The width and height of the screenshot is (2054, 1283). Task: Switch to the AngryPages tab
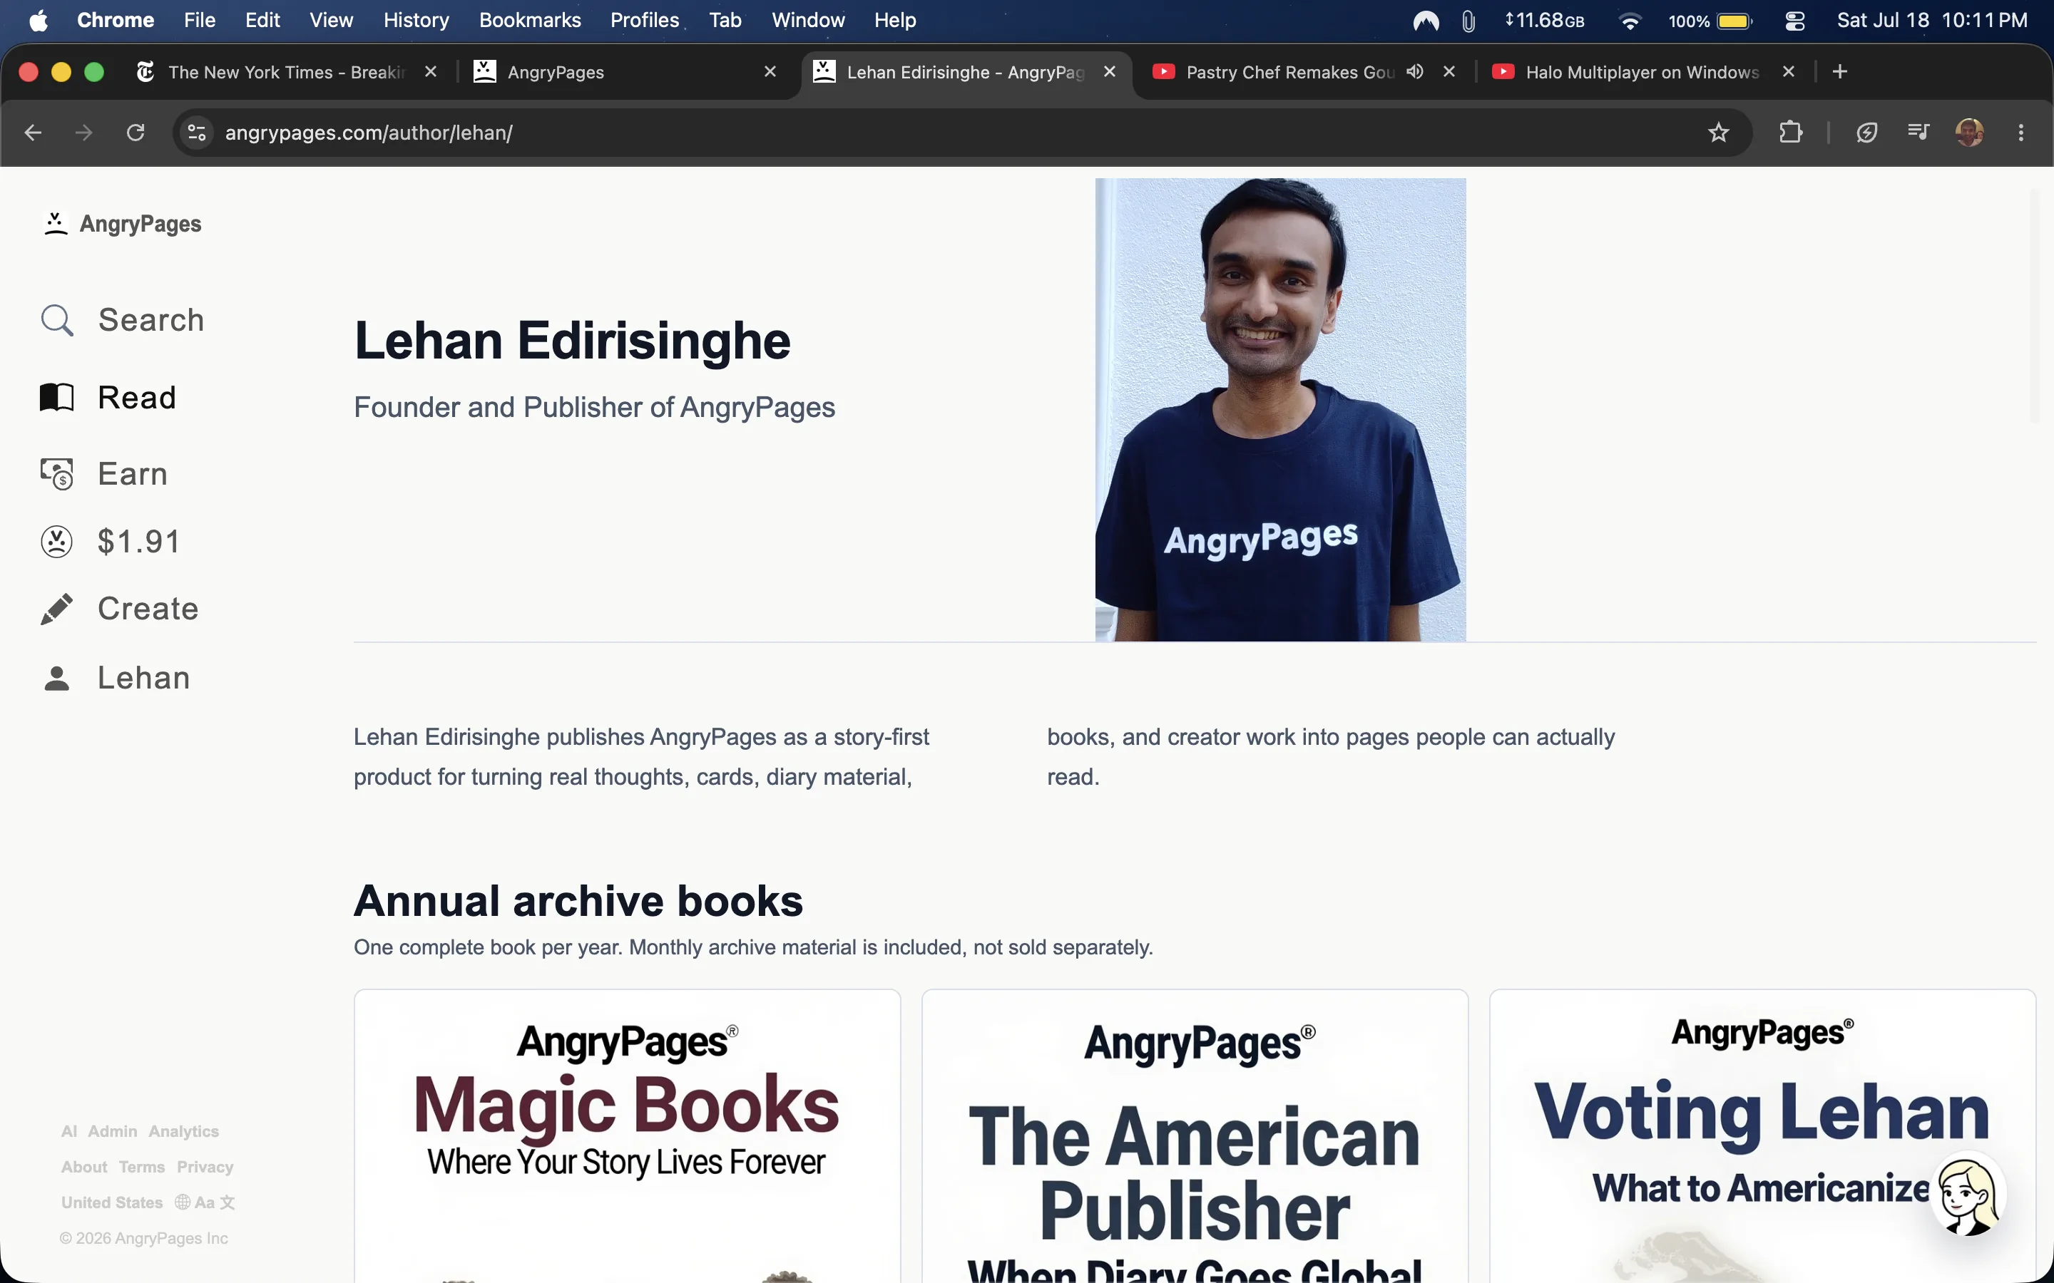(x=625, y=72)
